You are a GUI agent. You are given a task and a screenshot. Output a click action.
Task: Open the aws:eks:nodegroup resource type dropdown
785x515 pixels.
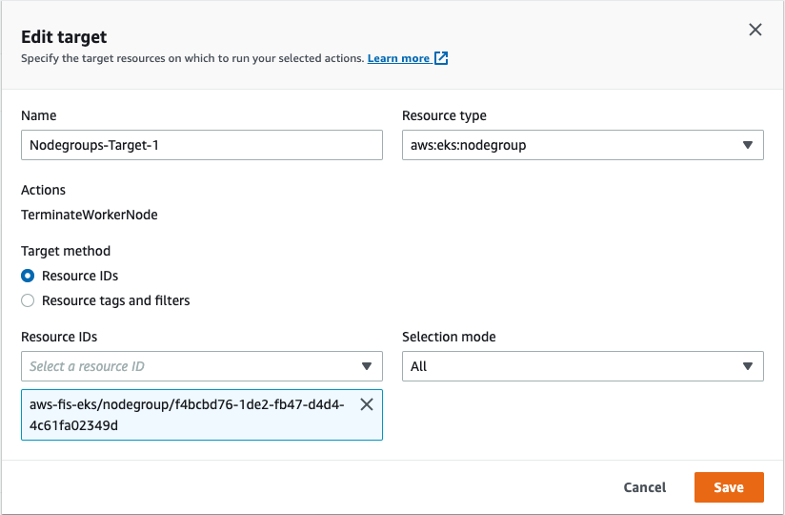pyautogui.click(x=582, y=145)
